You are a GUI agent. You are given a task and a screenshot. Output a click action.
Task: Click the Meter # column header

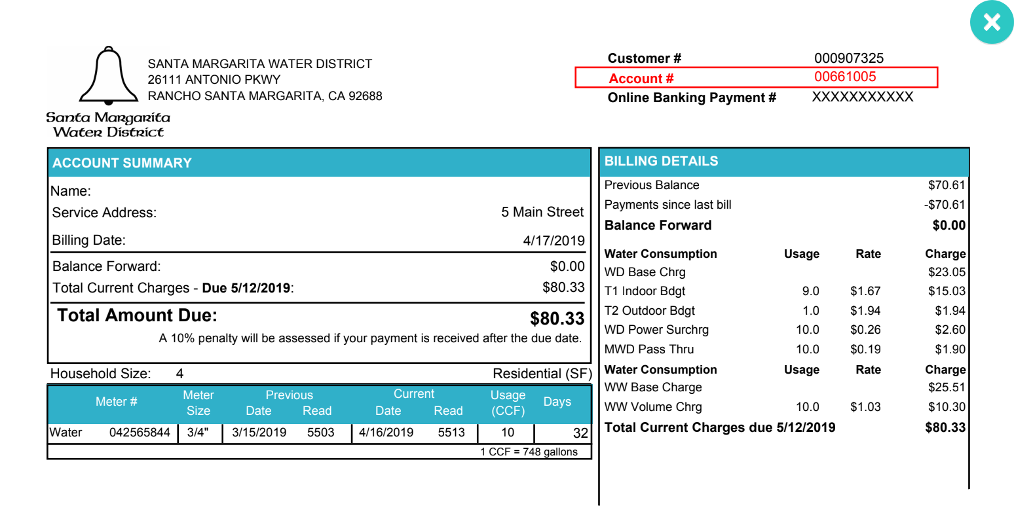(x=116, y=402)
